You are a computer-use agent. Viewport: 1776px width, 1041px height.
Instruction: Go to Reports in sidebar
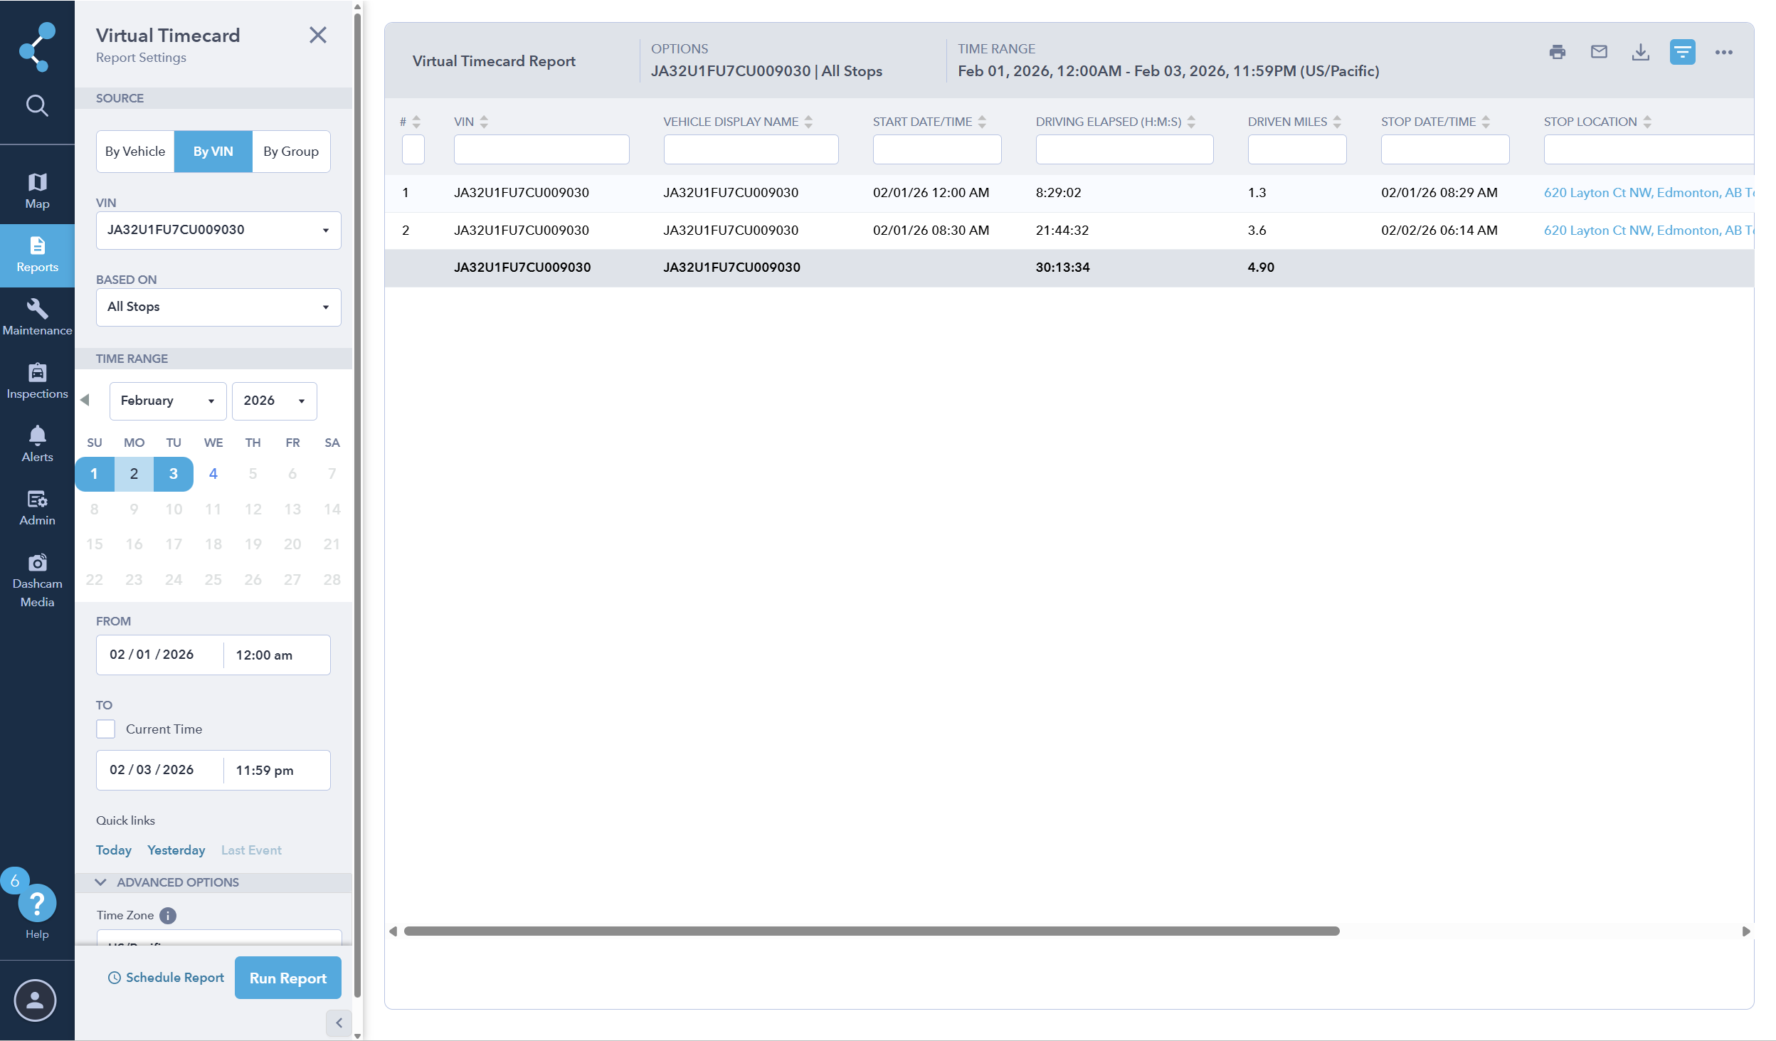[x=37, y=255]
